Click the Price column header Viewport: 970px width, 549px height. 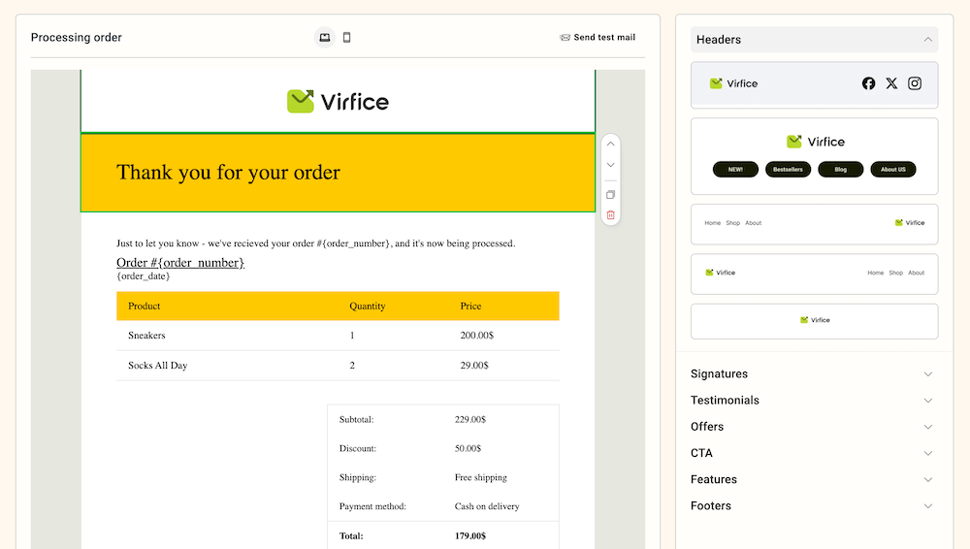point(470,306)
